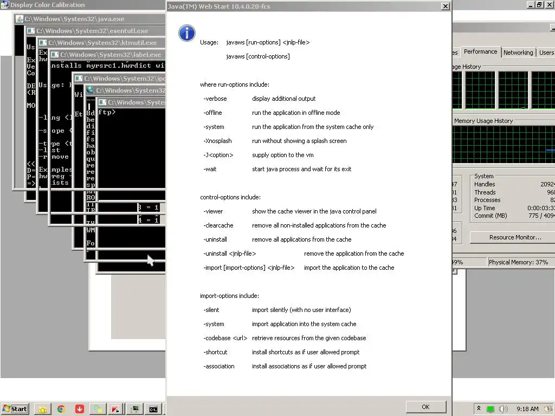555x416 pixels.
Task: Launch Google Chrome from the taskbar
Action: tap(61, 409)
